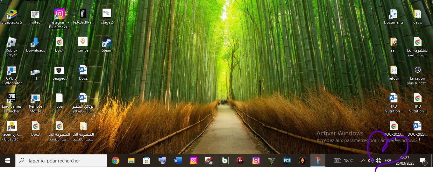This screenshot has width=433, height=172.
Task: Select the Epic Games Launcher icon
Action: pyautogui.click(x=12, y=98)
